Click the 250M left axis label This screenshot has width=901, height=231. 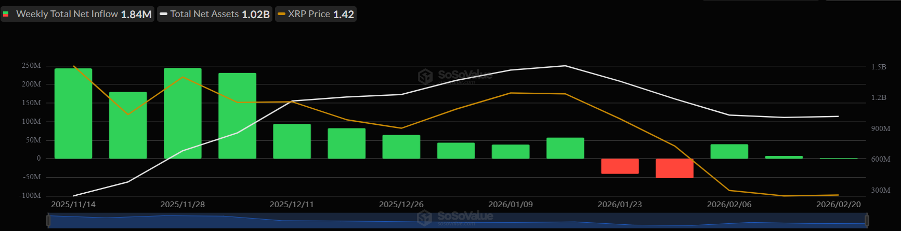click(31, 66)
